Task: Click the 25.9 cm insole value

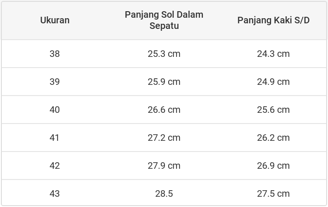Action: 164,82
